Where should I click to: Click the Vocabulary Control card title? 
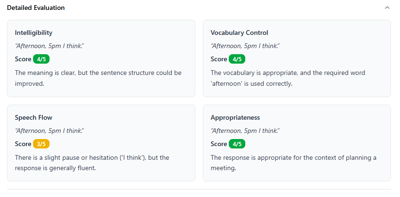pyautogui.click(x=239, y=33)
